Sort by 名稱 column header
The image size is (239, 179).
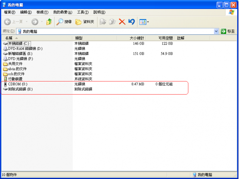[x=37, y=38]
